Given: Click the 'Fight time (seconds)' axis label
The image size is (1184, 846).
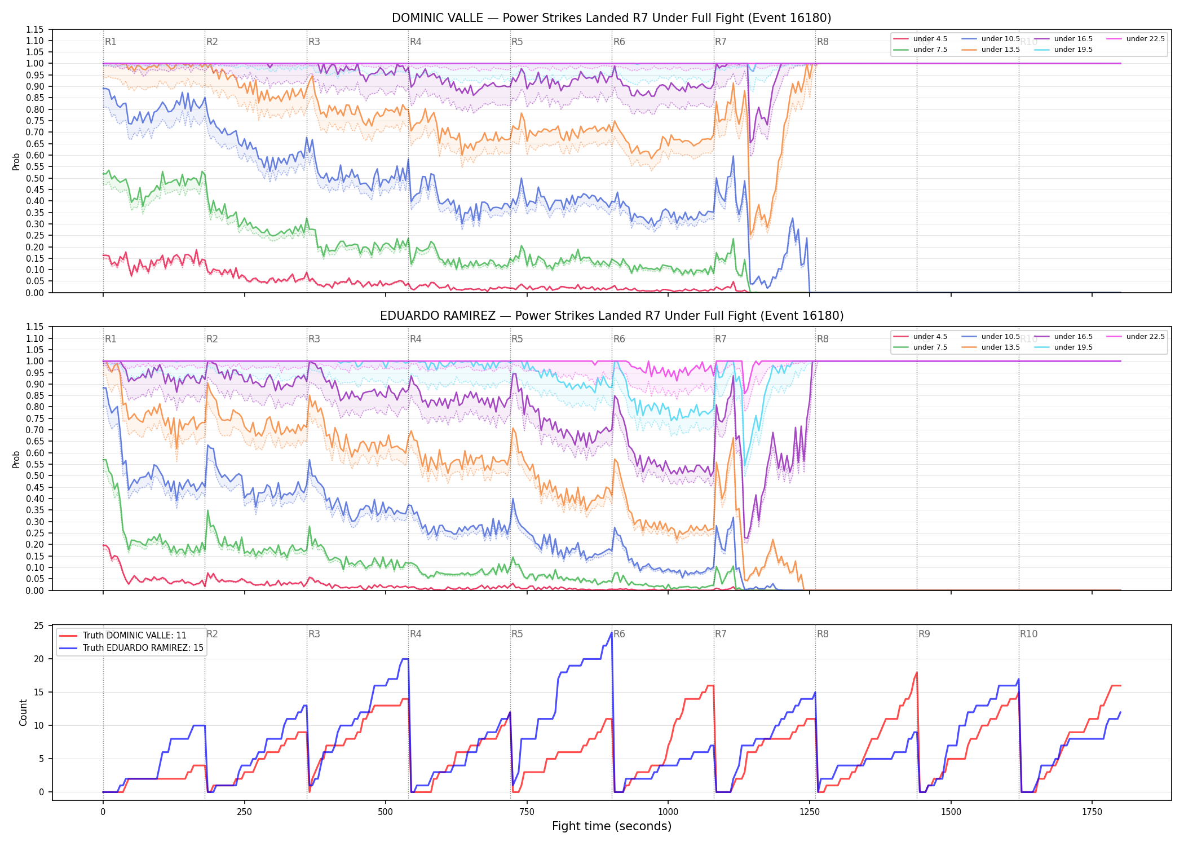Looking at the screenshot, I should tap(612, 826).
